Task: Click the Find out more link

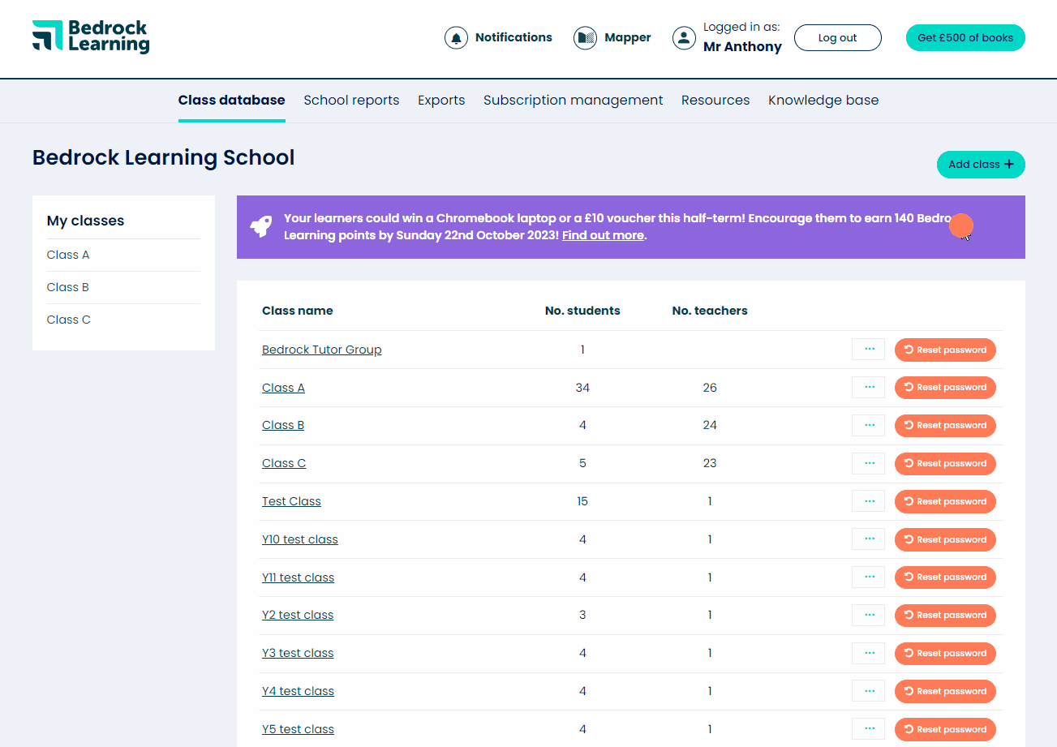Action: point(602,235)
